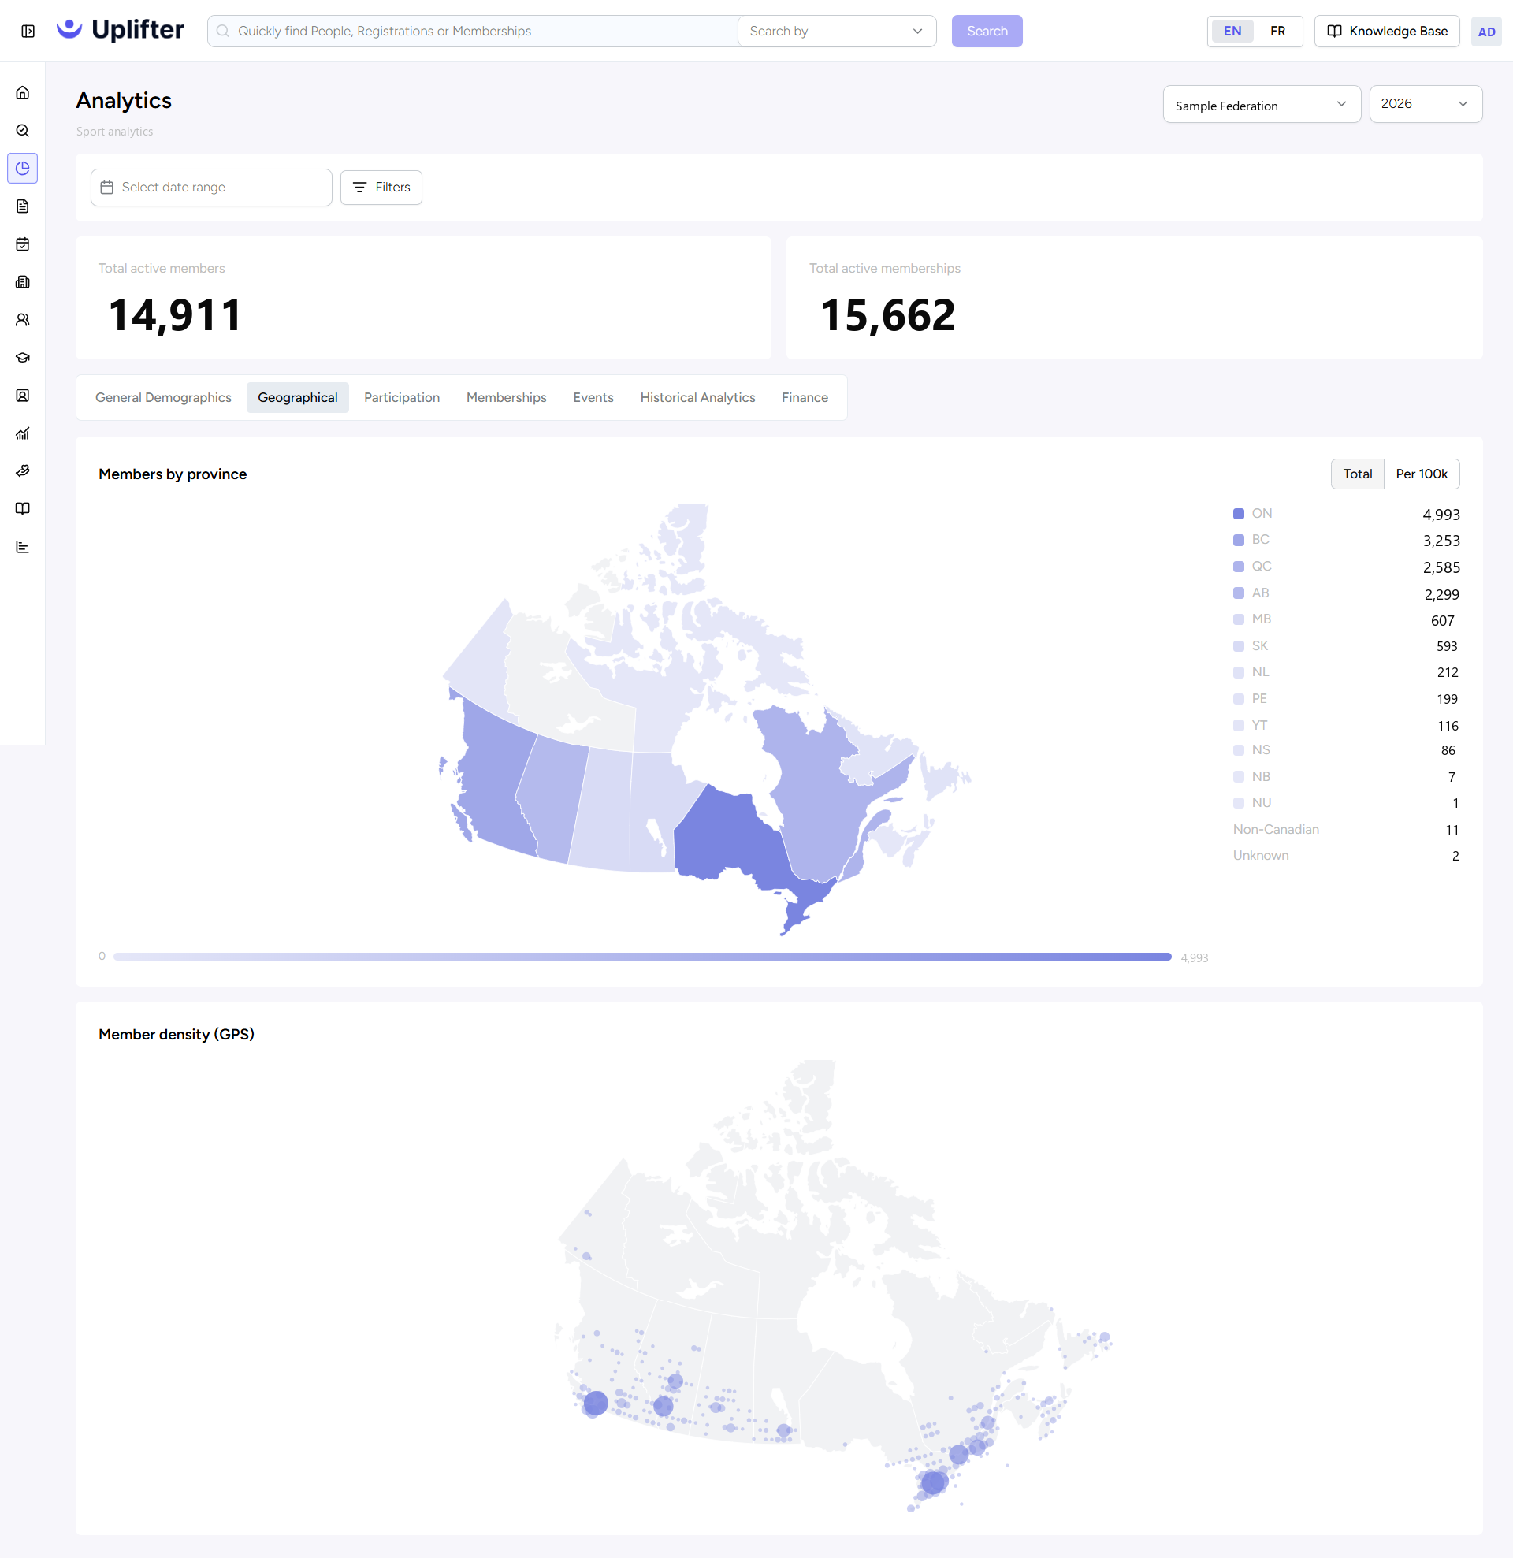The height and width of the screenshot is (1558, 1513).
Task: Open the search-check magnifier sidebar icon
Action: coord(22,130)
